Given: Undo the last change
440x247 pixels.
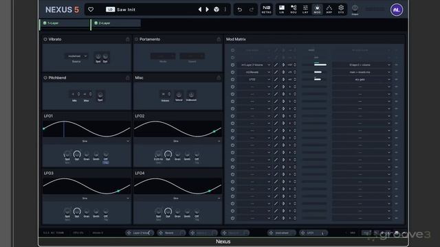Looking at the screenshot, I should pyautogui.click(x=240, y=10).
